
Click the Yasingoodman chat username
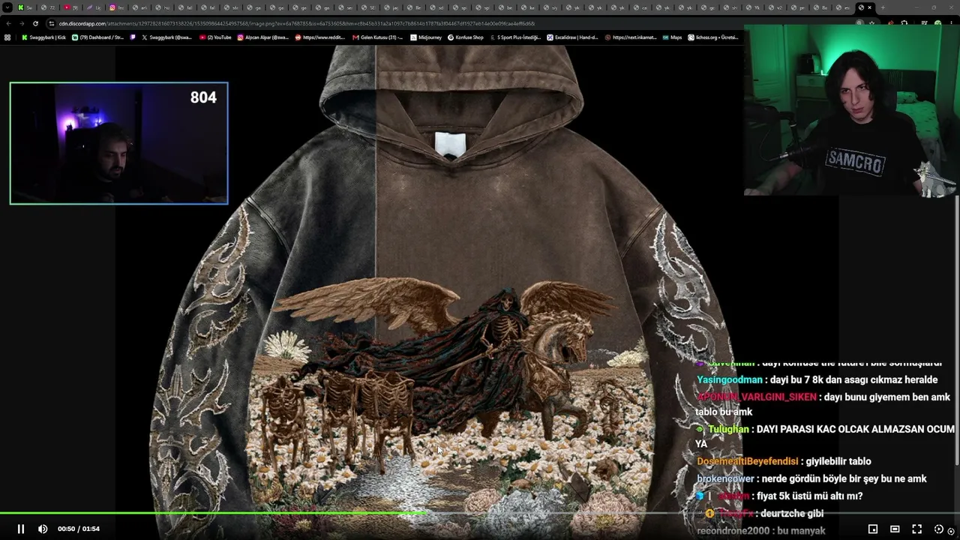pyautogui.click(x=730, y=379)
